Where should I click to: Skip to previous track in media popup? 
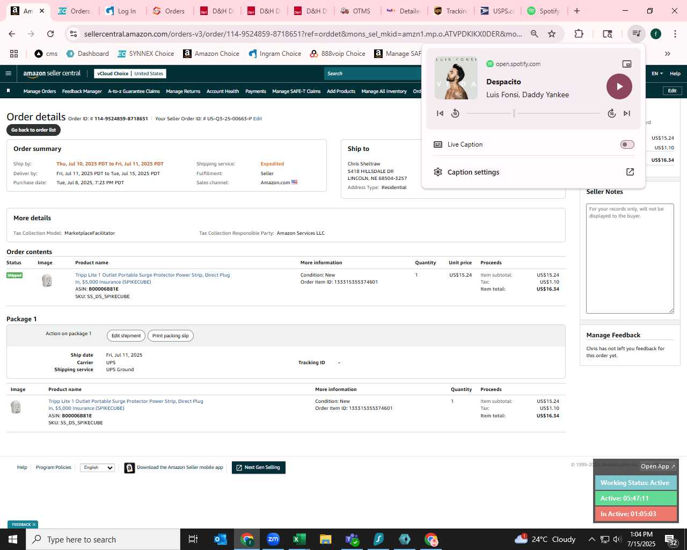tap(440, 113)
